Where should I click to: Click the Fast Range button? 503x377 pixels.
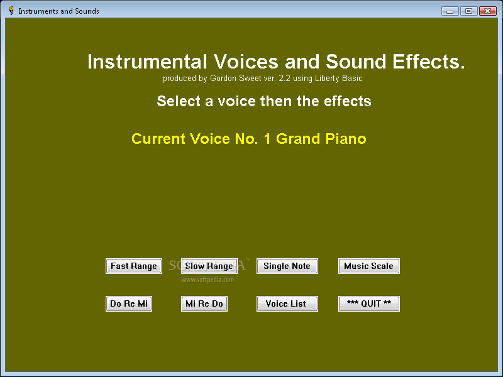(134, 266)
